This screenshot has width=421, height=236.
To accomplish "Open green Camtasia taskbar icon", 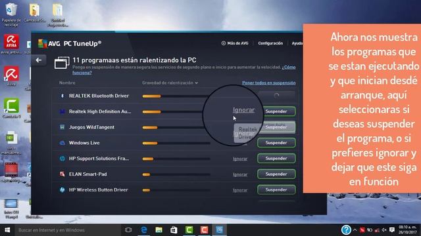I will point(189,230).
